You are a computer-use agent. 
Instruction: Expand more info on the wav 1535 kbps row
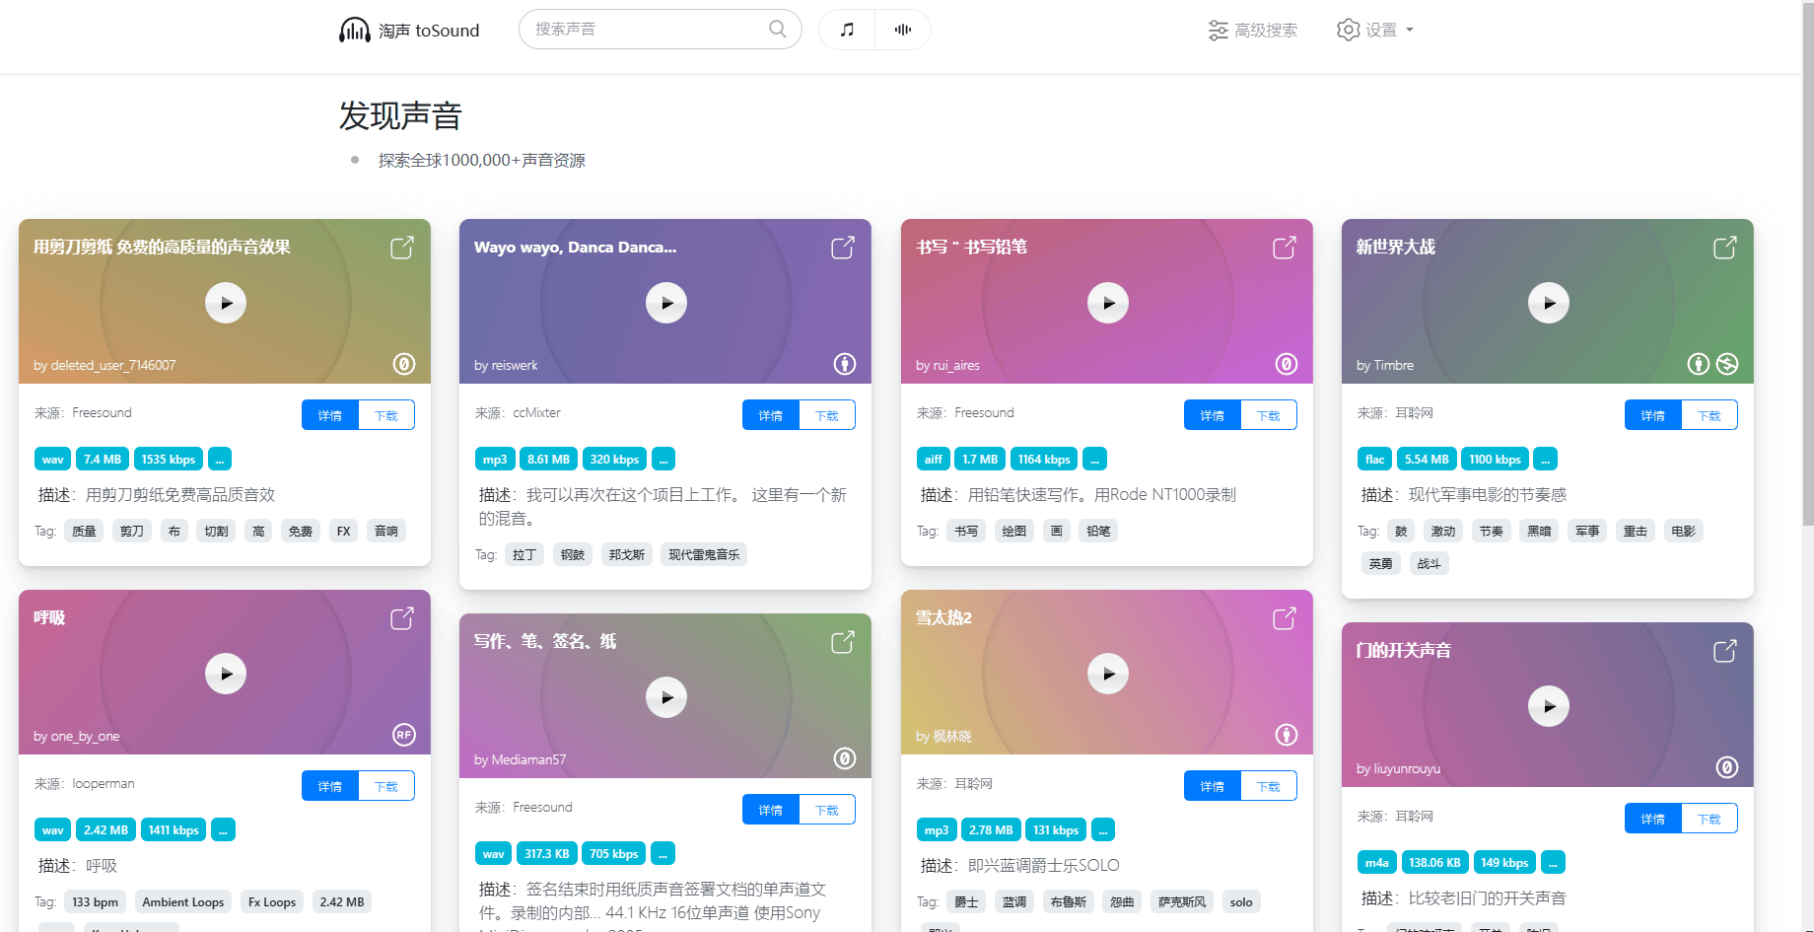tap(220, 460)
